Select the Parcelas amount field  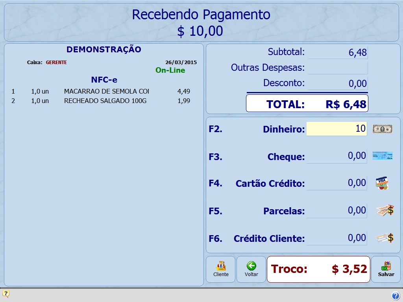pos(337,211)
